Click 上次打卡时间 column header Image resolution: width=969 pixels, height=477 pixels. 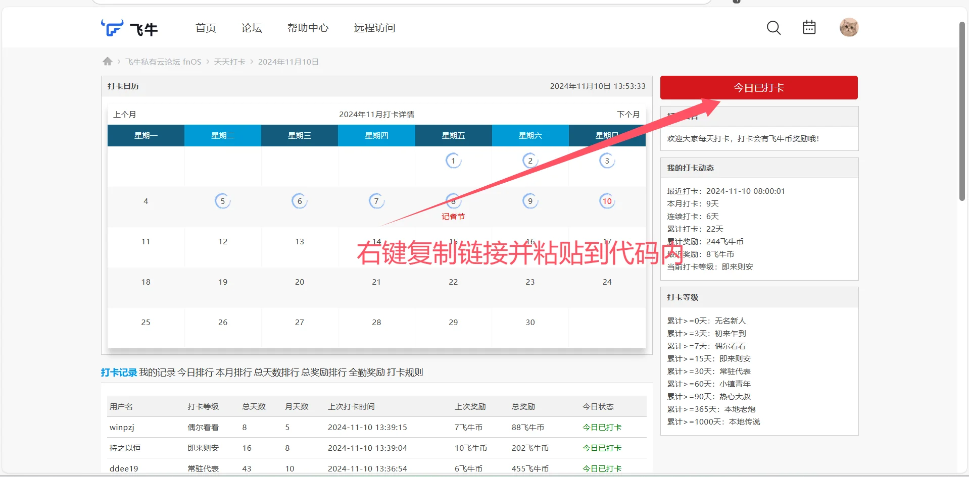pyautogui.click(x=352, y=407)
